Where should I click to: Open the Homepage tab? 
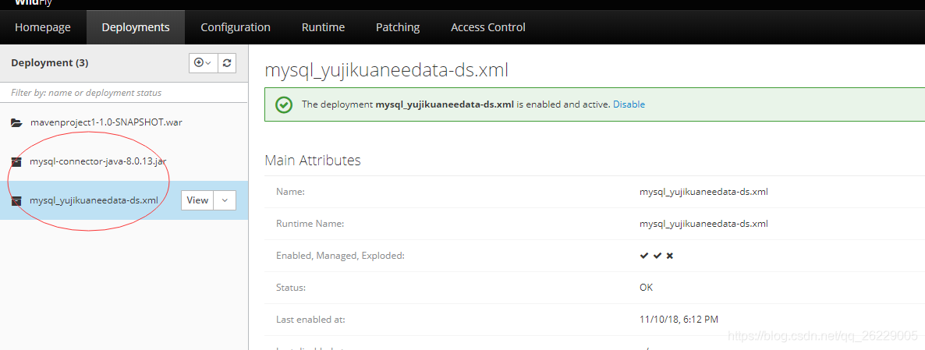coord(42,27)
